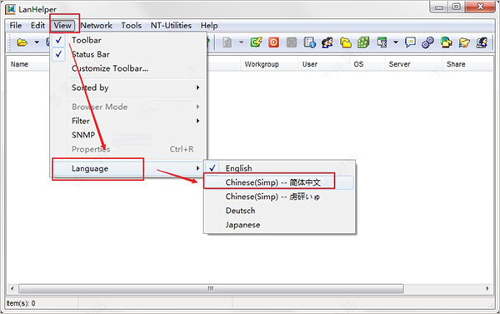
Task: Click the stacked yellow folders icon
Action: [x=345, y=42]
